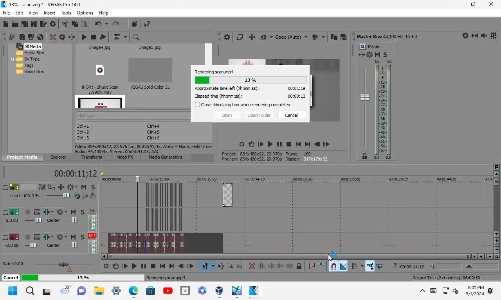The image size is (501, 300).
Task: Click the Search media magnifier icon
Action: [x=136, y=37]
